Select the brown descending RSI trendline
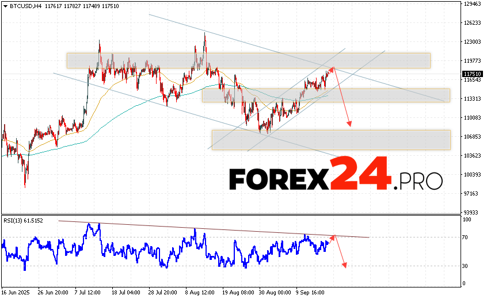Viewport: 487px width, 299px height. [x=213, y=229]
